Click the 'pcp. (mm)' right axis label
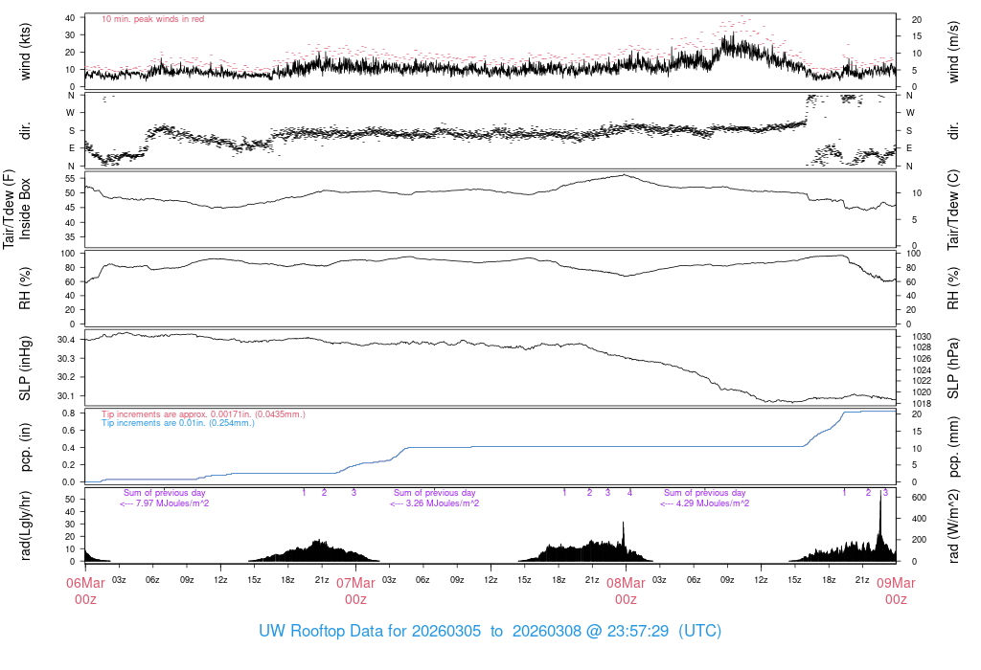The height and width of the screenshot is (670, 981). tap(953, 447)
